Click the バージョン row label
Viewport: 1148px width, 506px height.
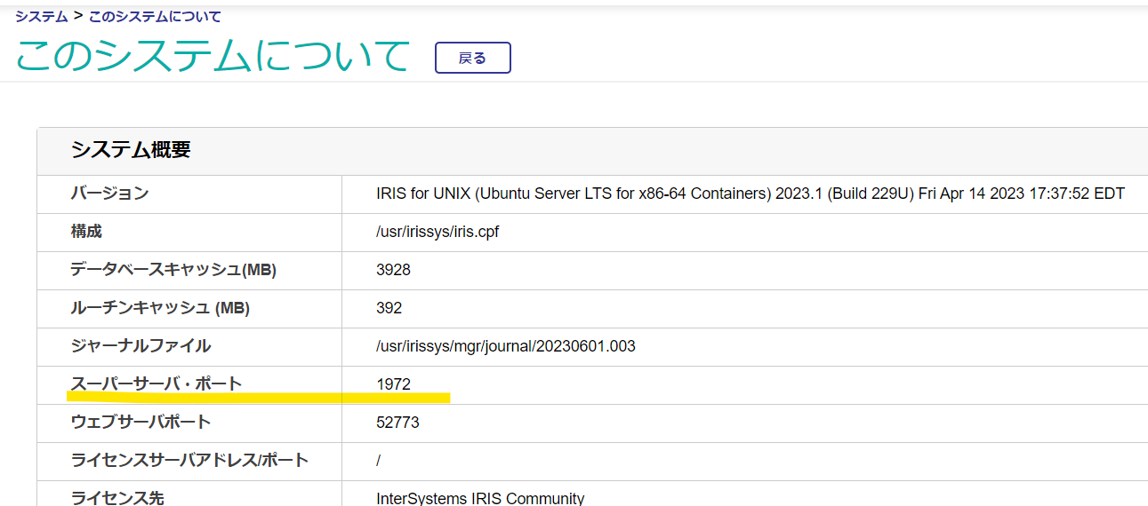tap(109, 194)
